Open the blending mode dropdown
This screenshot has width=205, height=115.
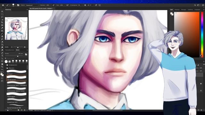click(x=32, y=5)
